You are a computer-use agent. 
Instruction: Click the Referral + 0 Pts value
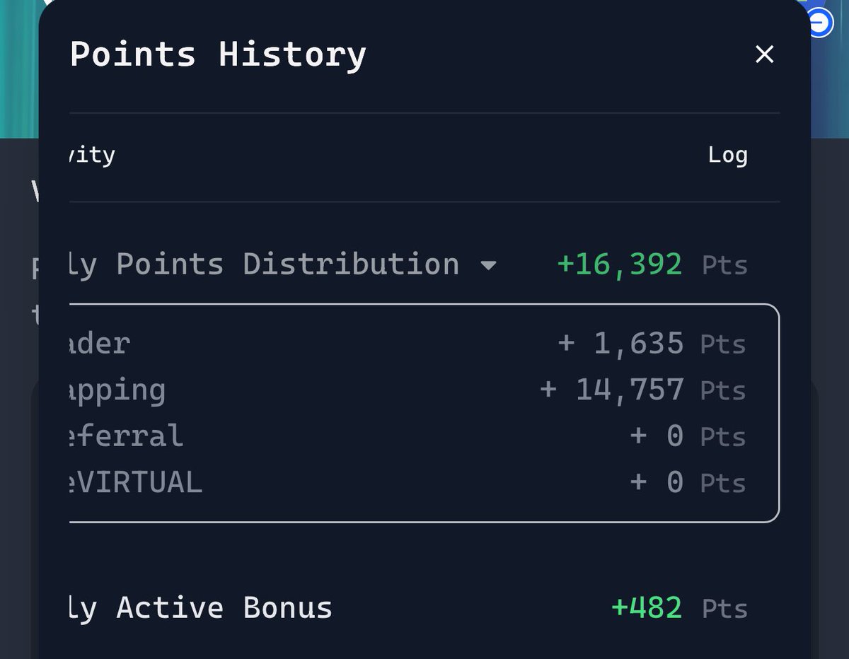[688, 437]
